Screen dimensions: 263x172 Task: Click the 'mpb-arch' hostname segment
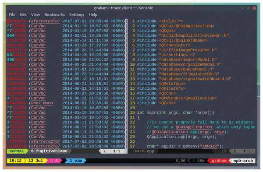(x=243, y=161)
